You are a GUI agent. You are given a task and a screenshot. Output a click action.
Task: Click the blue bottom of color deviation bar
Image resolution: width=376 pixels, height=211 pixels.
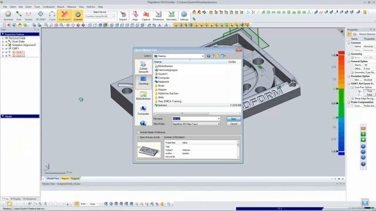coord(341,153)
